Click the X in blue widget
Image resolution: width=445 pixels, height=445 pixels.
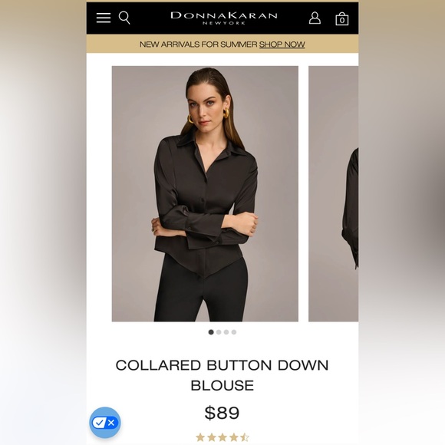(x=111, y=423)
